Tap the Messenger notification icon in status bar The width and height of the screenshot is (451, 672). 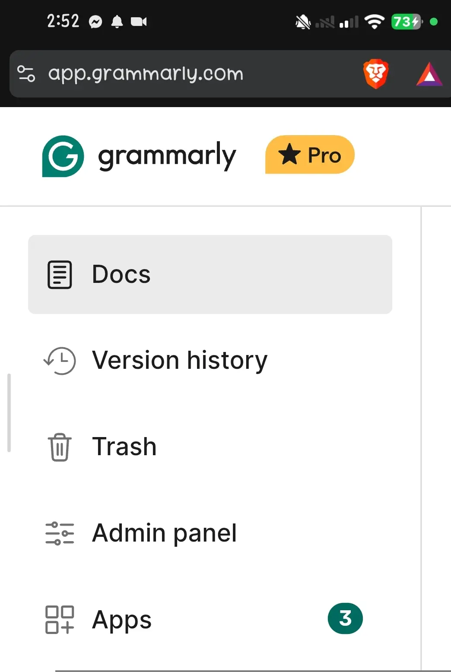point(95,22)
